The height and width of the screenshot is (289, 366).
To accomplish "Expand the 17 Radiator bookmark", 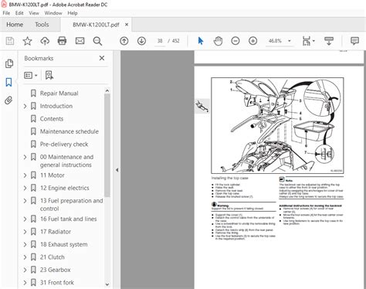I will (x=25, y=232).
